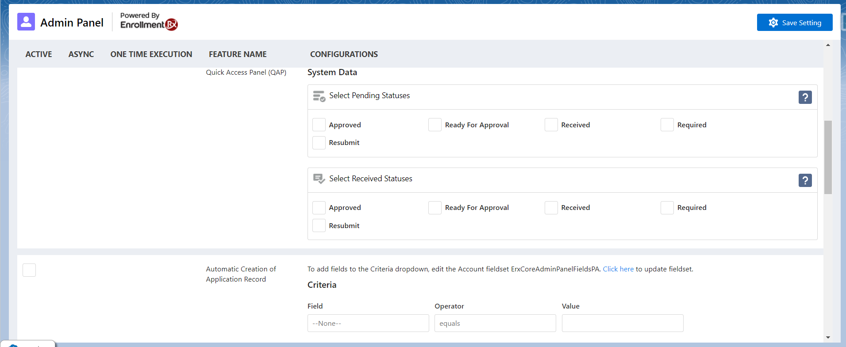Enable Ready For Approval in Received Statuses
The image size is (846, 347).
point(435,208)
